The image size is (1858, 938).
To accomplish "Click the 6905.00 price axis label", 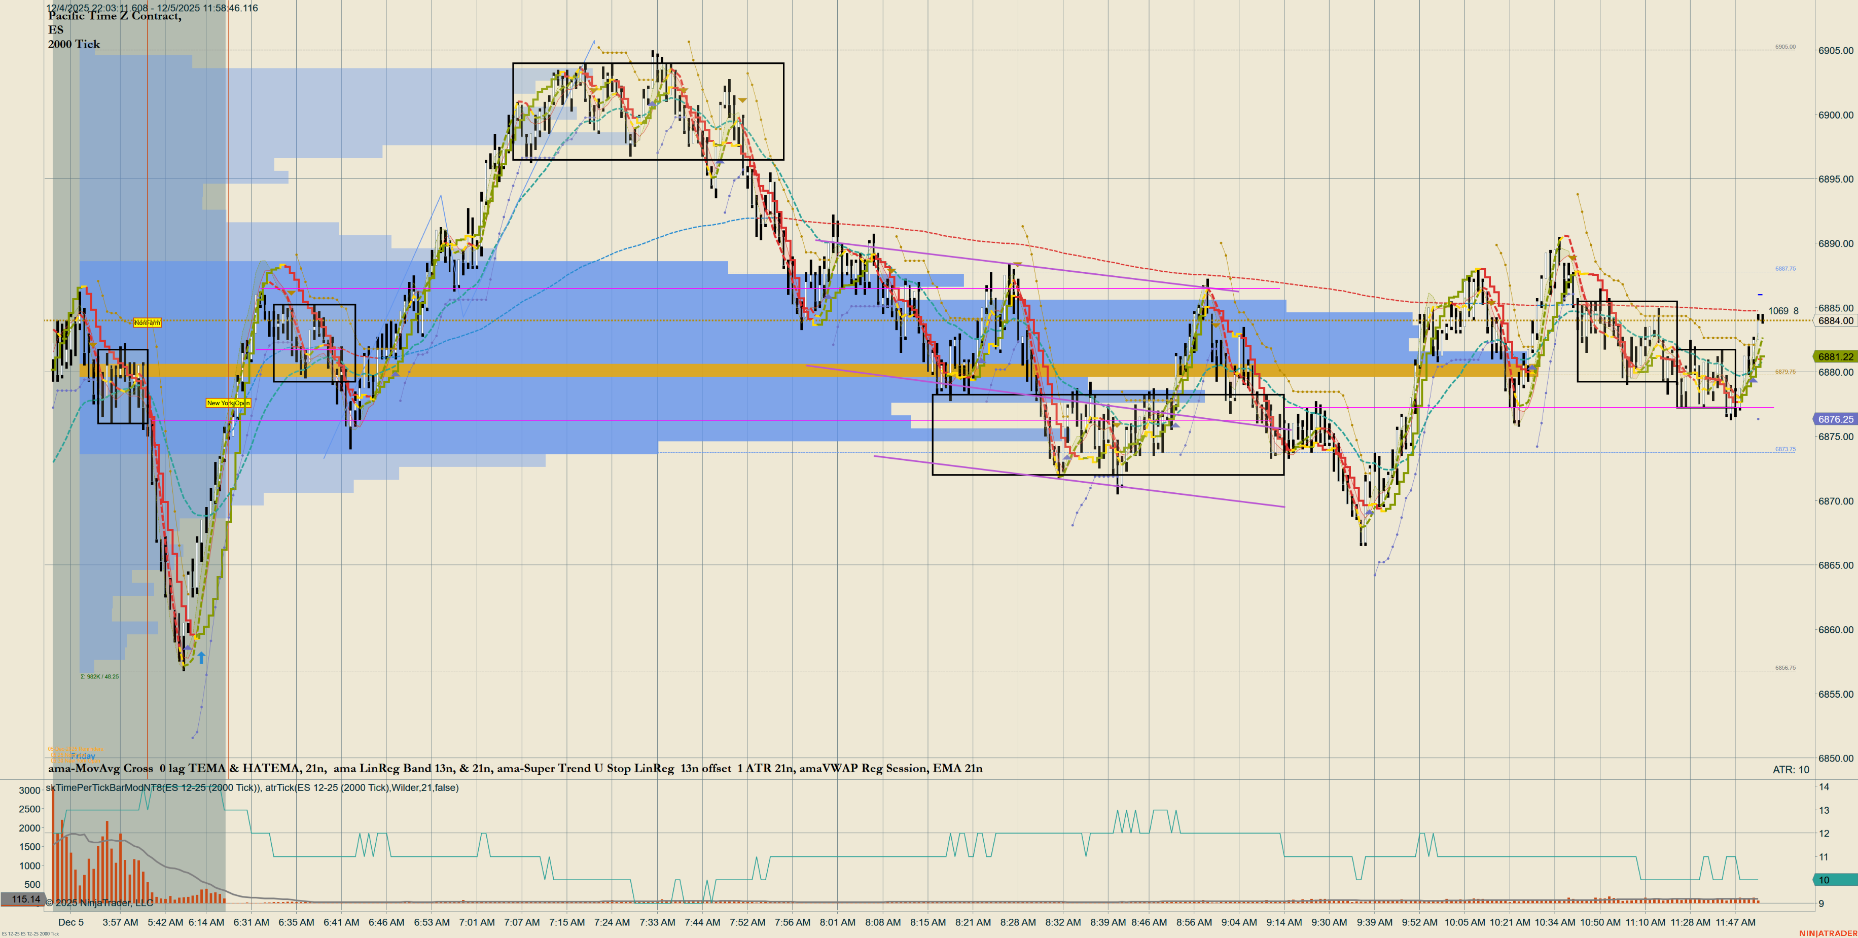I will click(x=1836, y=51).
